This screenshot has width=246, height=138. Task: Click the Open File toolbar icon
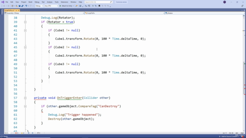click(17, 6)
